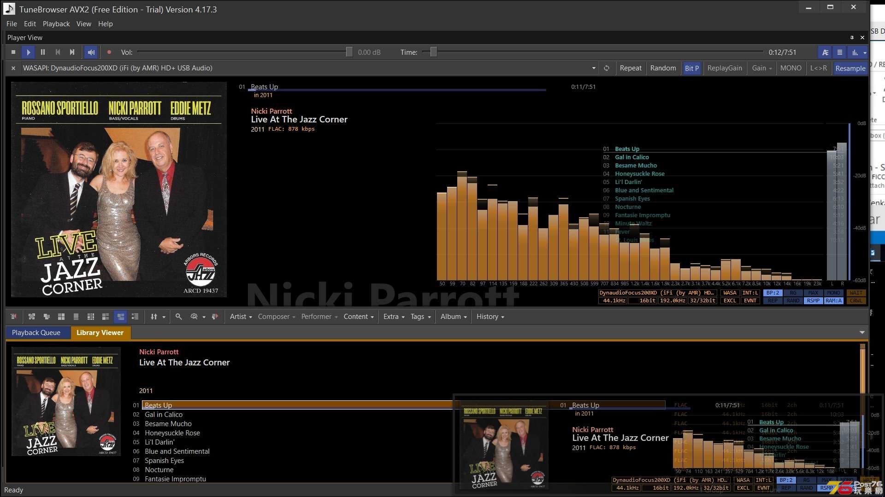Expand the spectrum display options arrow
Viewport: 885px width, 497px height.
click(x=865, y=53)
